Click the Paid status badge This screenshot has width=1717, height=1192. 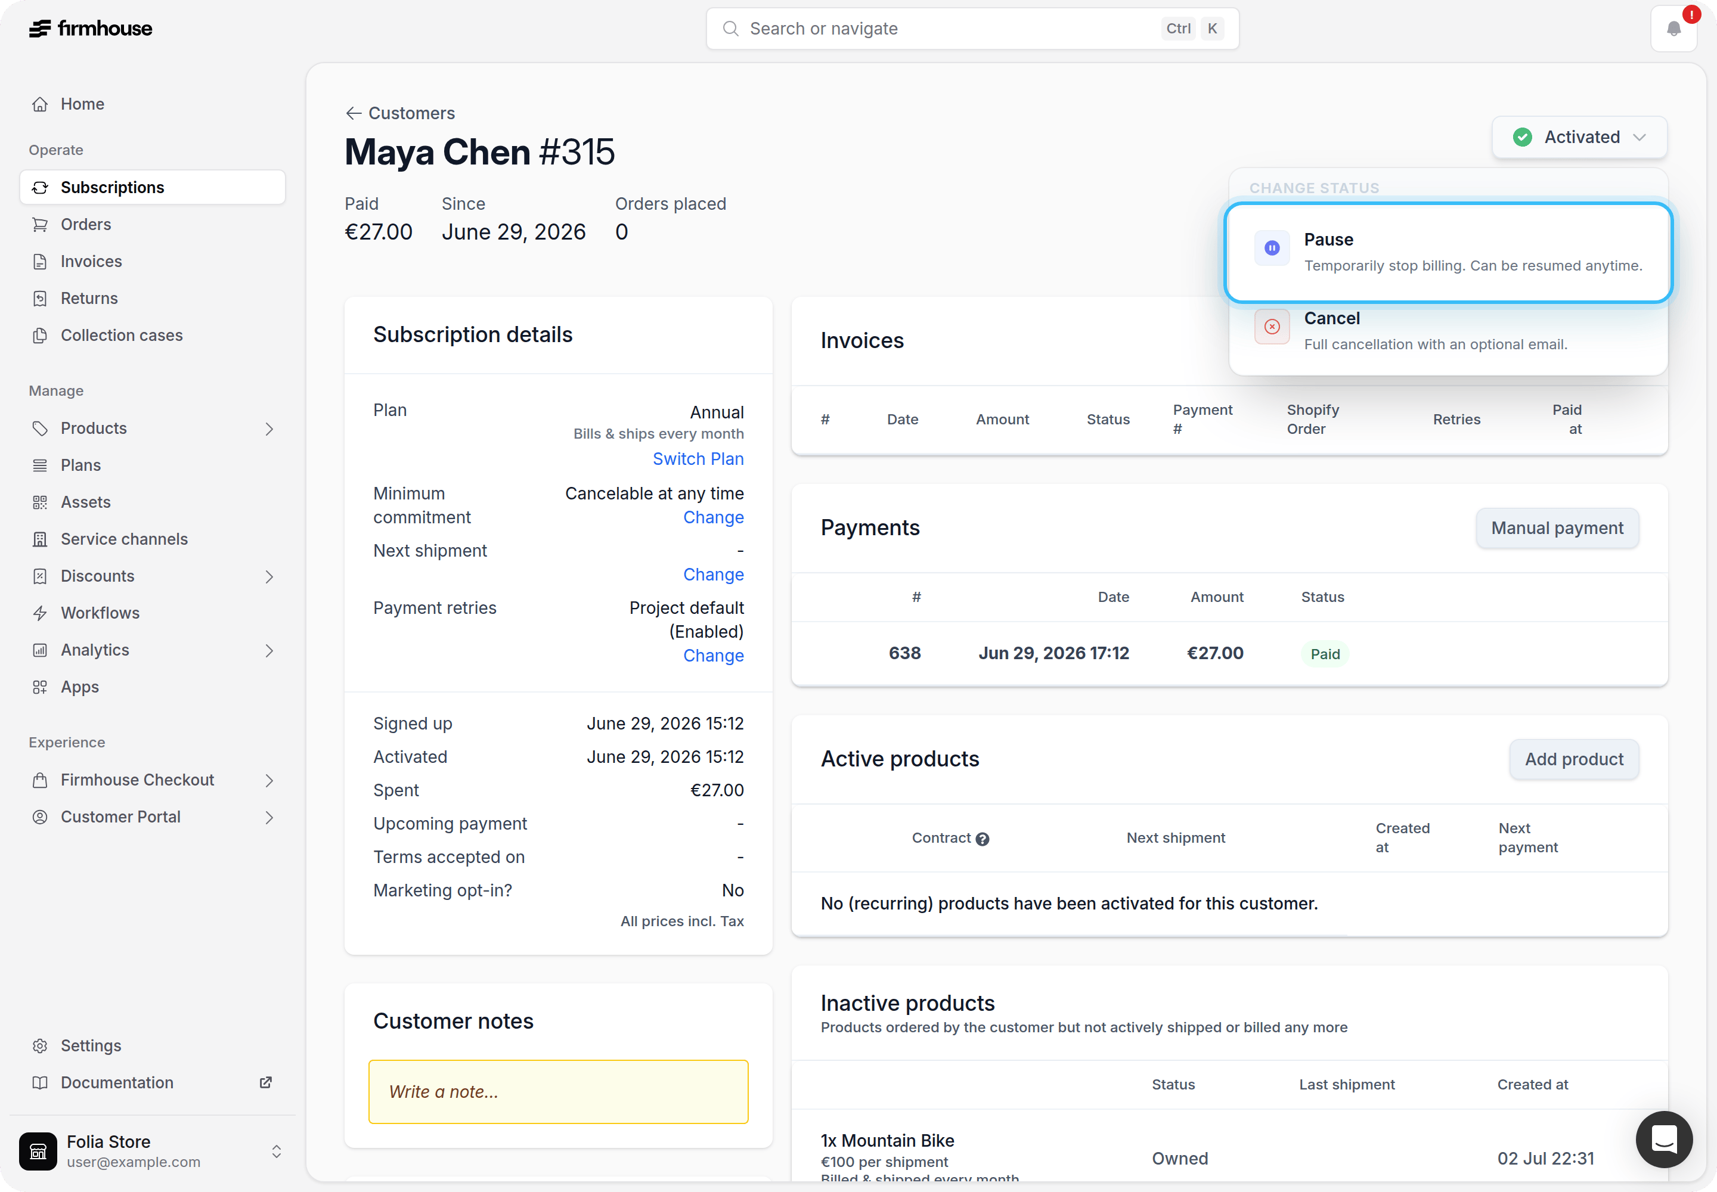(1325, 654)
